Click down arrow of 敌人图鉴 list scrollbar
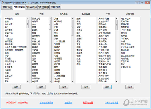The image size is (151, 109). (72, 82)
